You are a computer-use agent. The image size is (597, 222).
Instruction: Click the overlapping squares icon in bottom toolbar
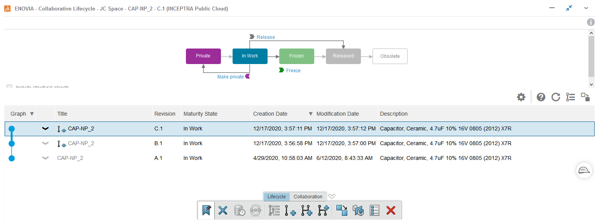tap(342, 210)
